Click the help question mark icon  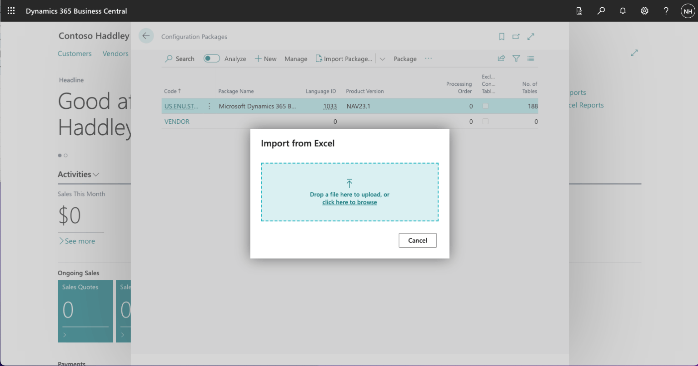coord(666,11)
